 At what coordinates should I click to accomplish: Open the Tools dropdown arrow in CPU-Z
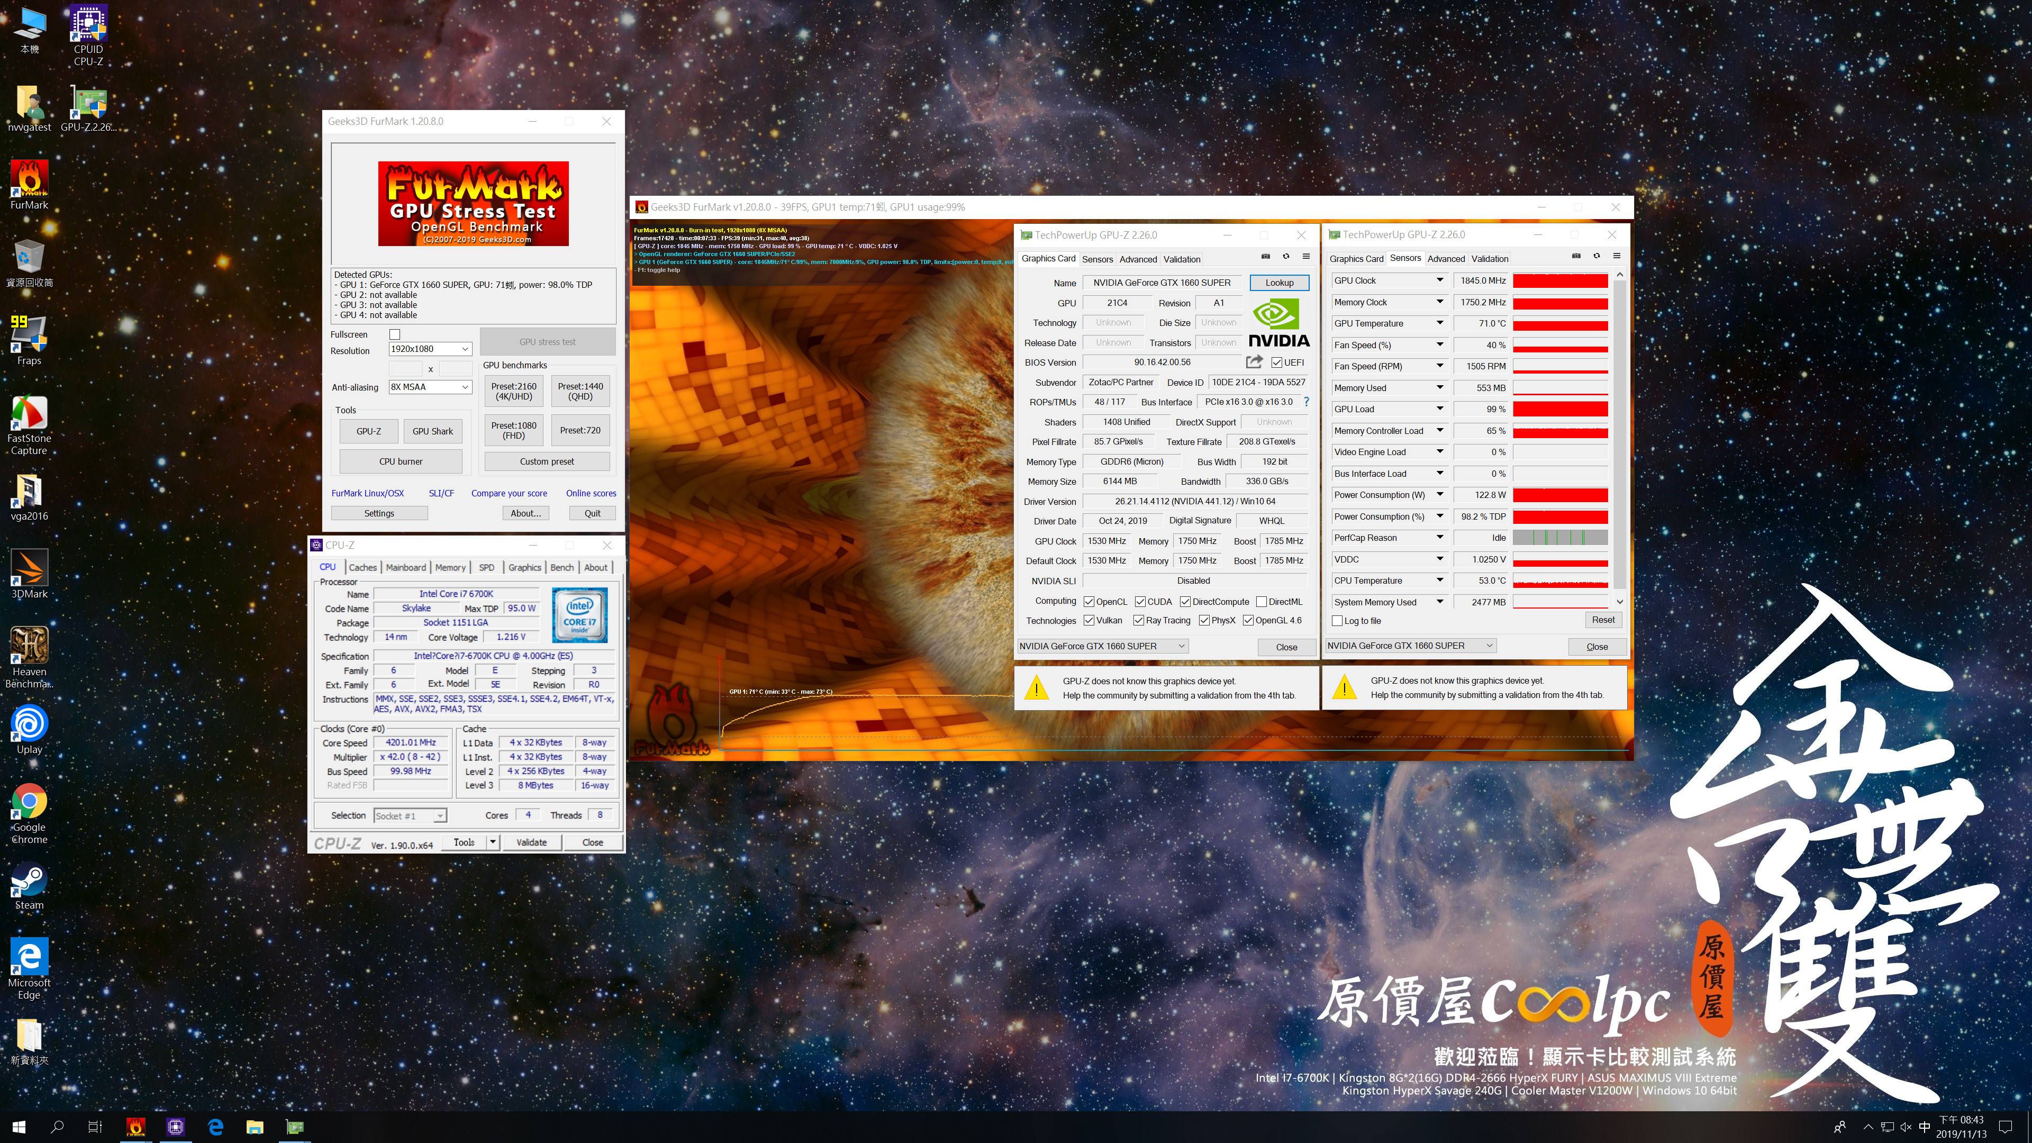(493, 842)
